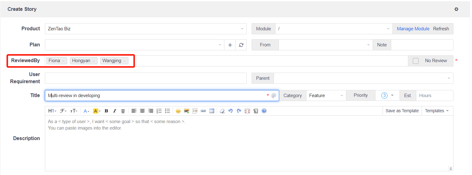Insert a table into the description
This screenshot has width=472, height=175.
pyautogui.click(x=212, y=111)
